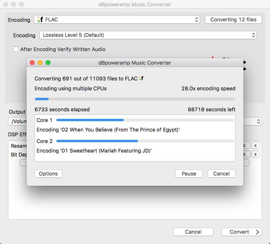270x244 pixels.
Task: Minimize the progress dialog with yellow button
Action: pos(40,63)
